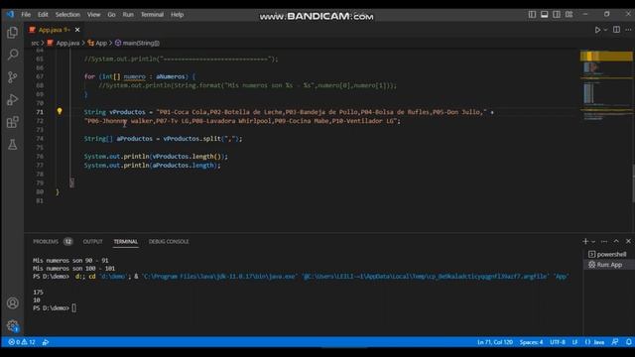Open the Run menu
Image resolution: width=635 pixels, height=357 pixels.
[128, 15]
